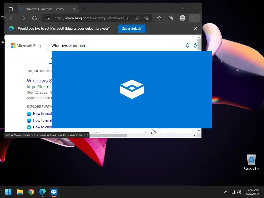The width and height of the screenshot is (264, 198).
Task: Open Edge Settings and more menu
Action: [x=194, y=18]
